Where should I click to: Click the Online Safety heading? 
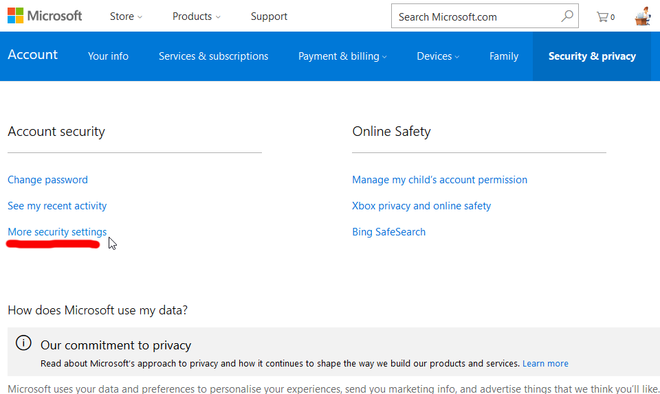pyautogui.click(x=391, y=132)
